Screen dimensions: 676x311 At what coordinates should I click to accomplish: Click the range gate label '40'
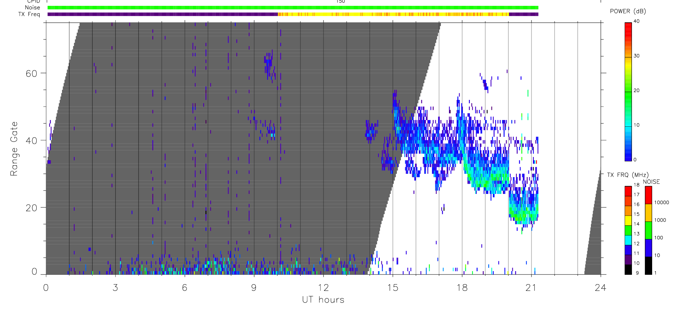coord(32,140)
